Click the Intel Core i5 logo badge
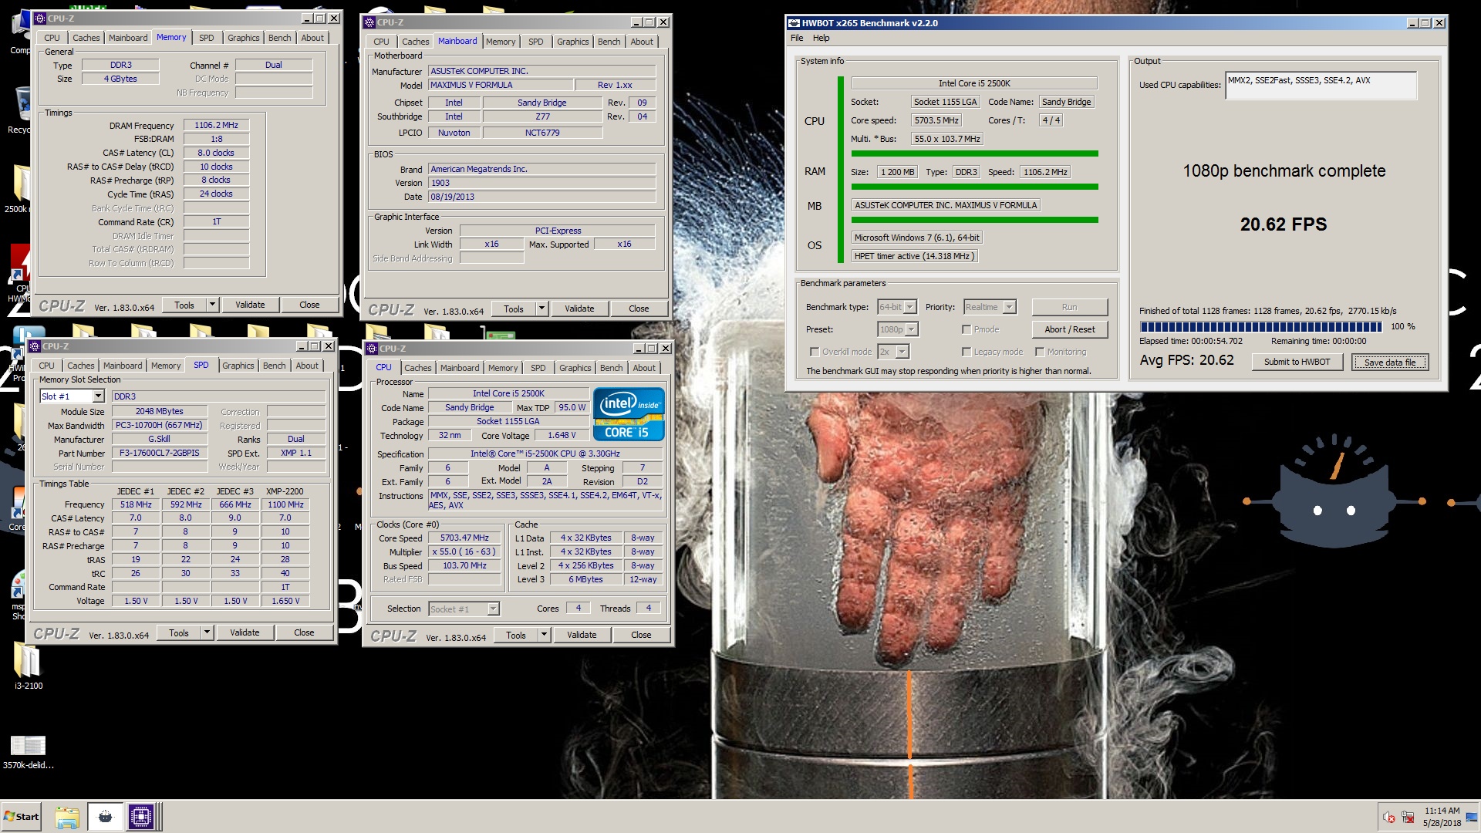1481x833 pixels. click(x=629, y=413)
